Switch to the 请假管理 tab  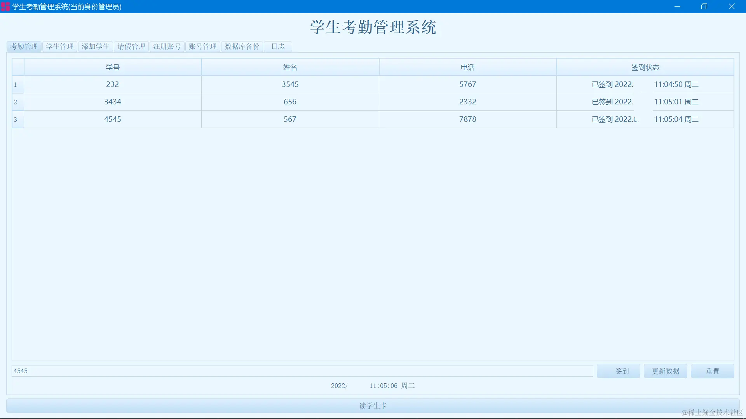click(x=131, y=47)
